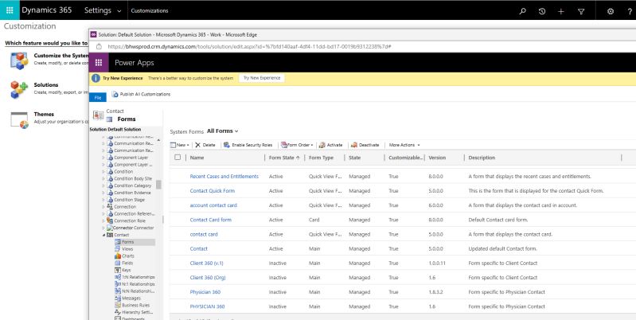Expand the Condition Stage node

tap(103, 200)
